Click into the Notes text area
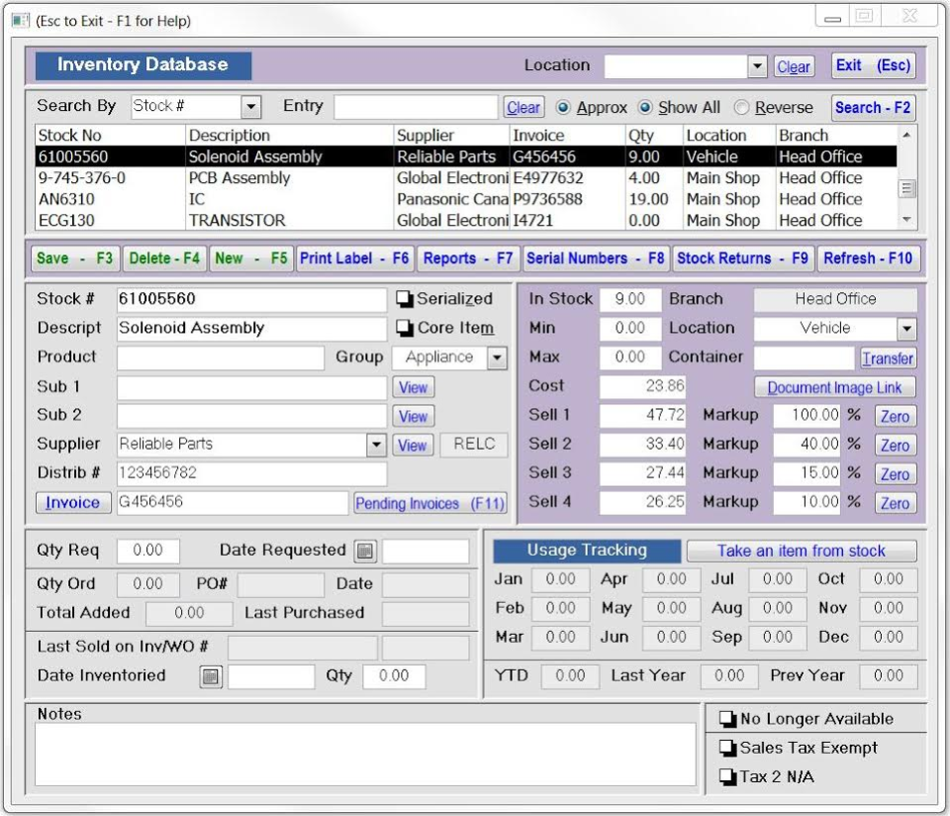The image size is (950, 816). pyautogui.click(x=365, y=755)
